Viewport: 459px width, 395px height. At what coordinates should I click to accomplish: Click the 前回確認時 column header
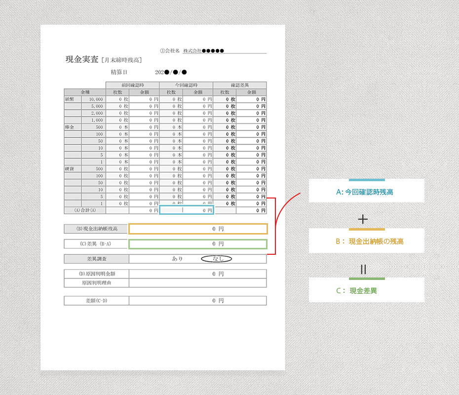[x=133, y=85]
